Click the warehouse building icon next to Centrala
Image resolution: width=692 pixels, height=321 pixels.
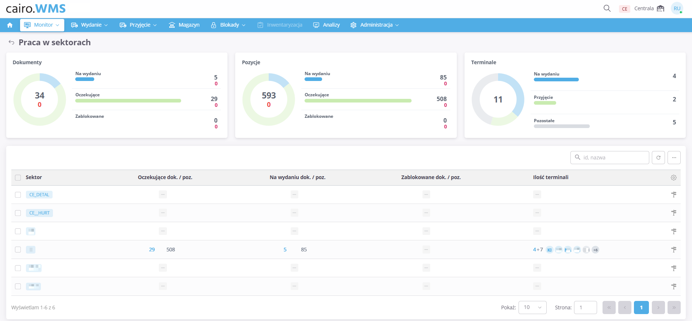(x=661, y=8)
